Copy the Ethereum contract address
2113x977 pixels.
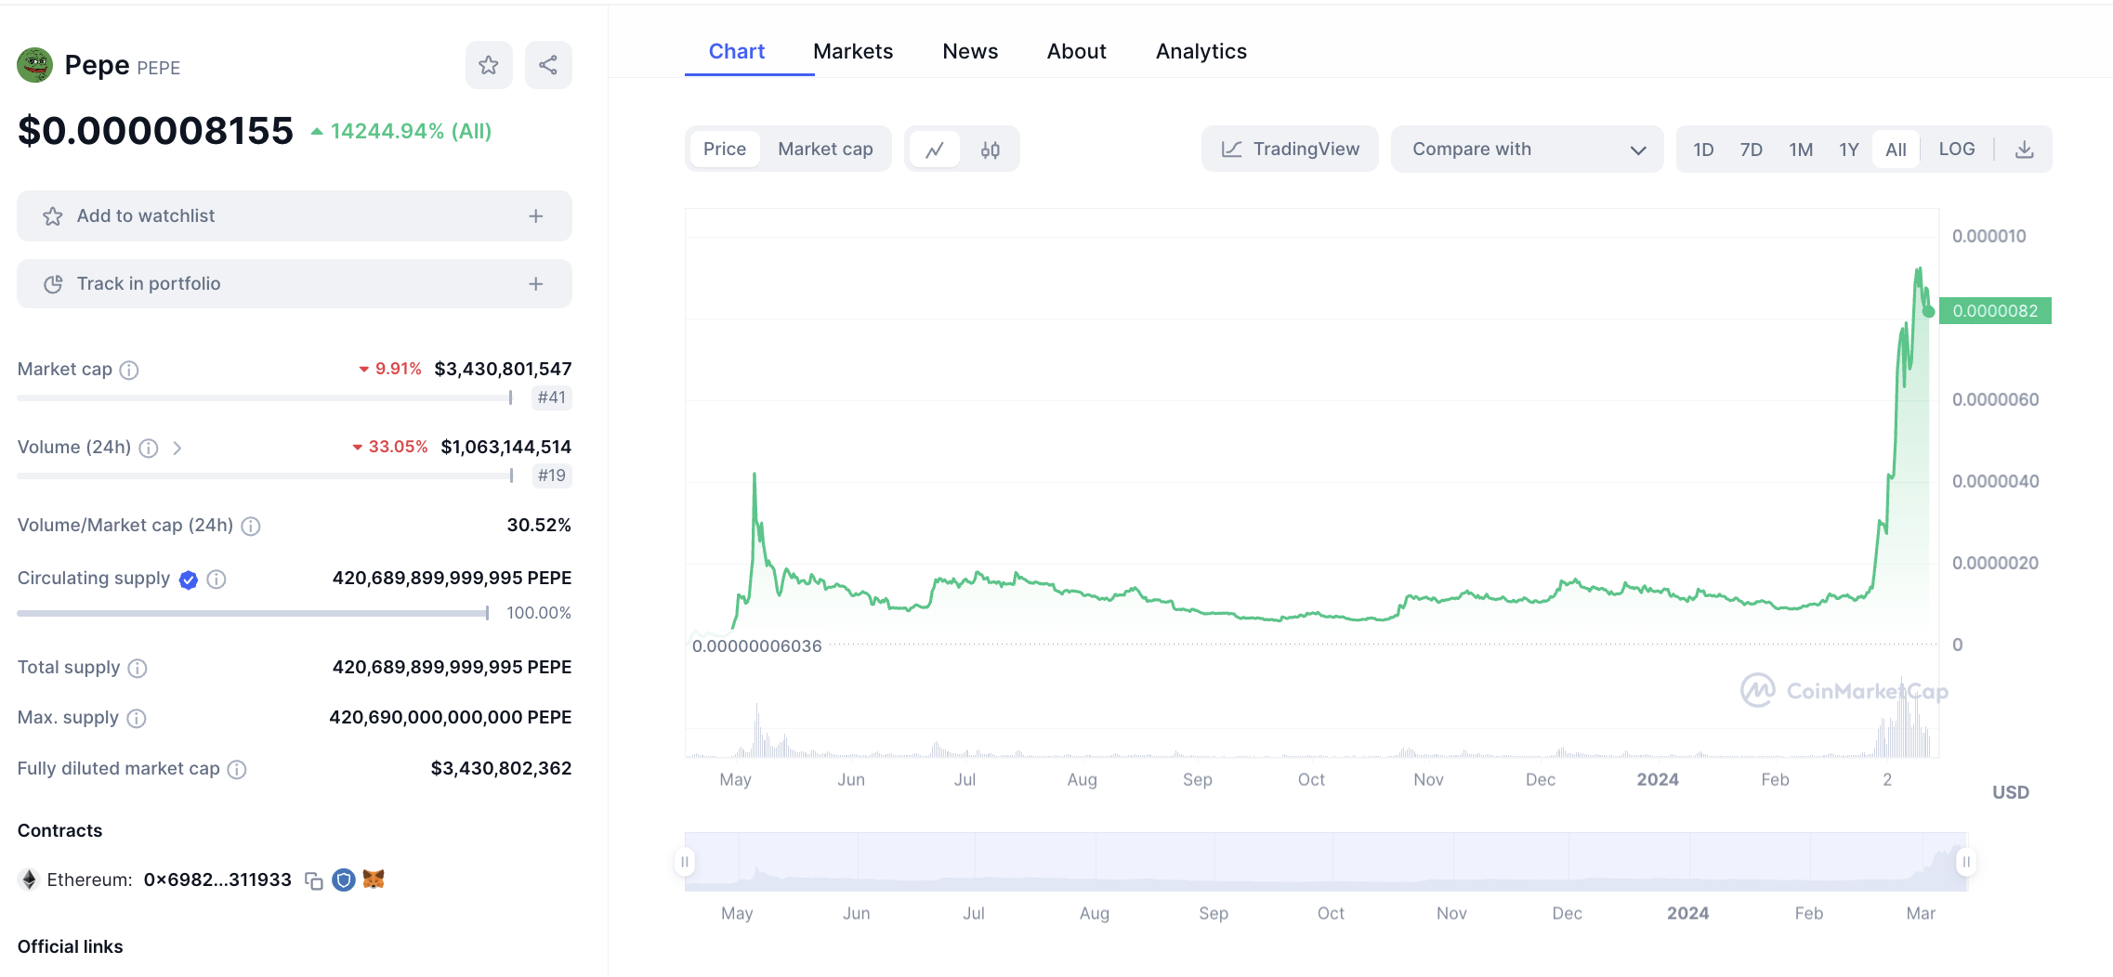tap(314, 880)
